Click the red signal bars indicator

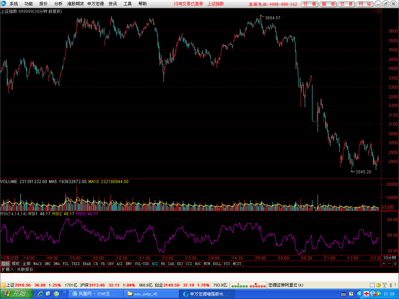point(258,285)
